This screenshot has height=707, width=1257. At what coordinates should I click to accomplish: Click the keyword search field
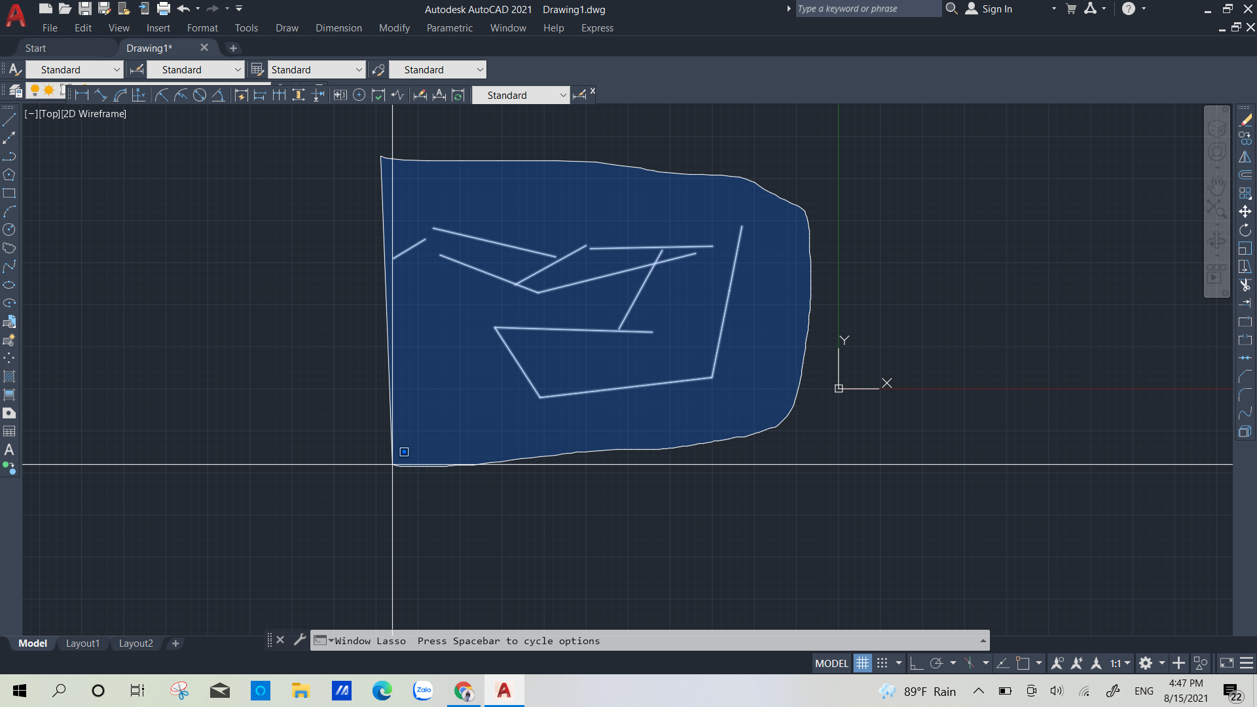coord(867,9)
